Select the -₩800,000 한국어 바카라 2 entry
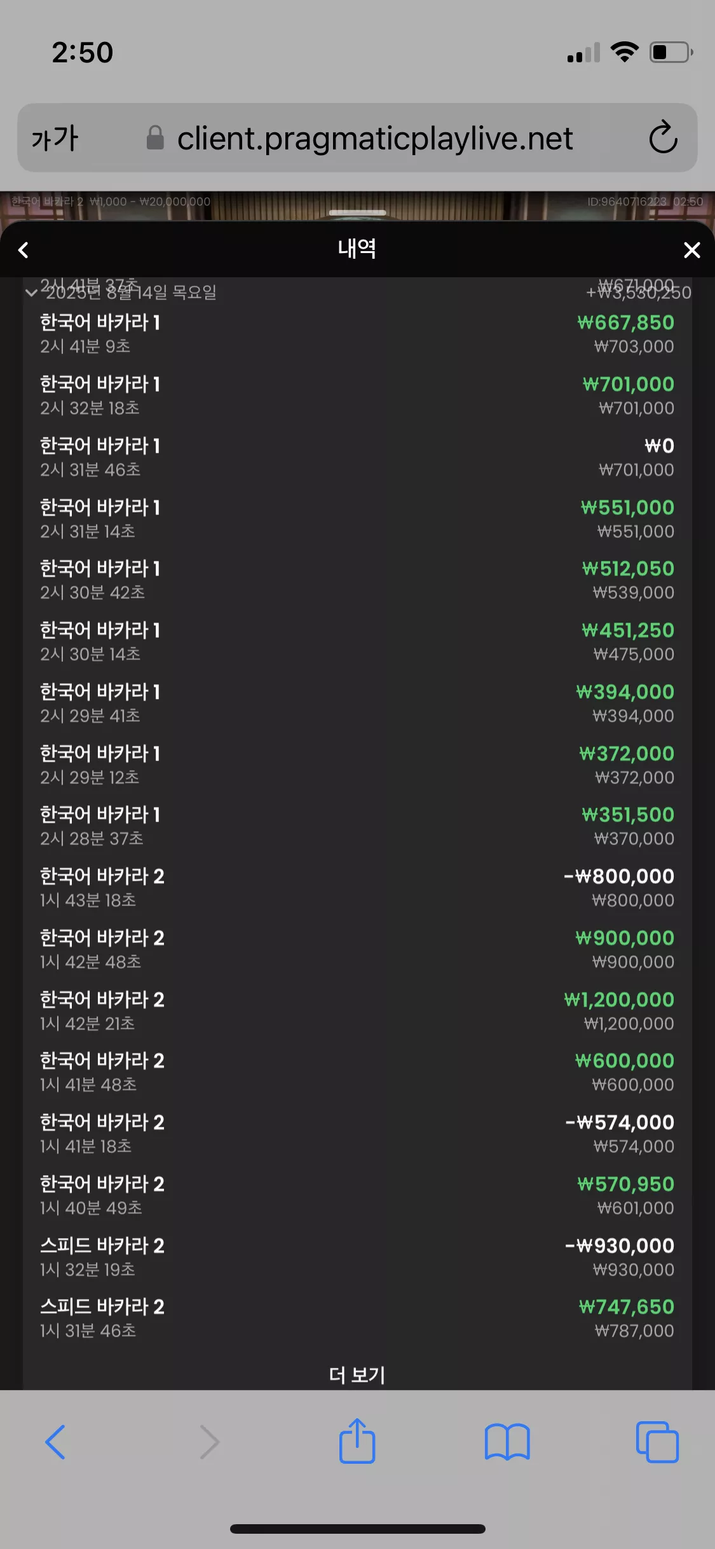The height and width of the screenshot is (1549, 715). point(357,888)
